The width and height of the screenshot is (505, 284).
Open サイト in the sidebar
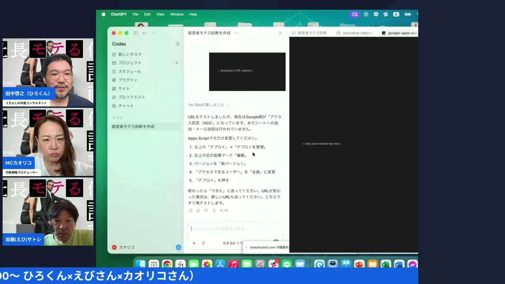[145, 89]
